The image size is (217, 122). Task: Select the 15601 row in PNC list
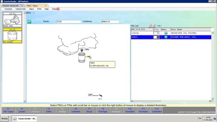(171, 37)
